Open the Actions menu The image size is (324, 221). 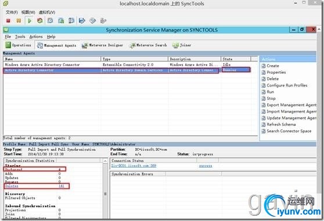coord(36,37)
